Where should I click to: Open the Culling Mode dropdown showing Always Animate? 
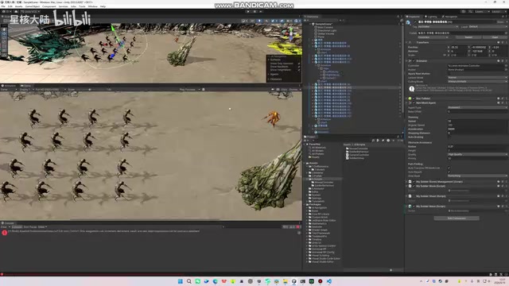[x=477, y=81]
